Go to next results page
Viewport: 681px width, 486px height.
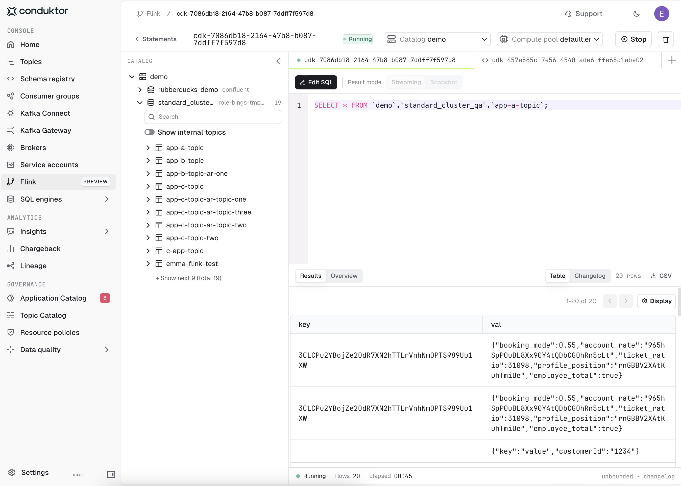626,301
